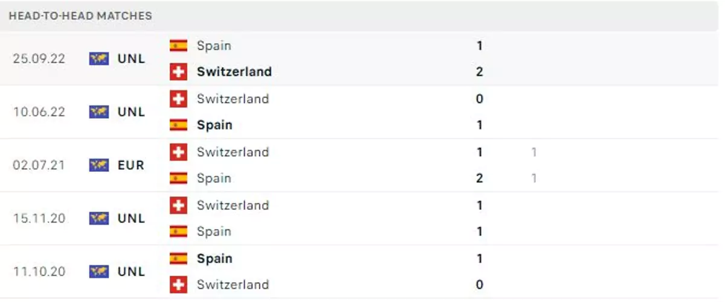Click the UNL competition icon for 11.10.20

tap(99, 272)
